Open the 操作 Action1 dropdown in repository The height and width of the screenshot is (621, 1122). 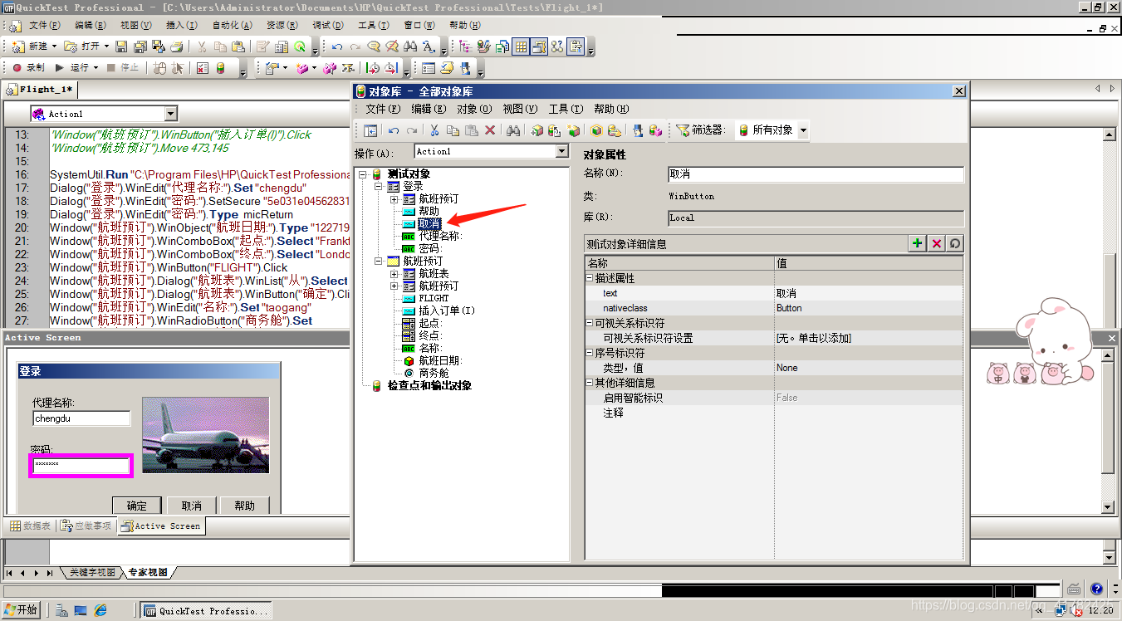tap(561, 151)
